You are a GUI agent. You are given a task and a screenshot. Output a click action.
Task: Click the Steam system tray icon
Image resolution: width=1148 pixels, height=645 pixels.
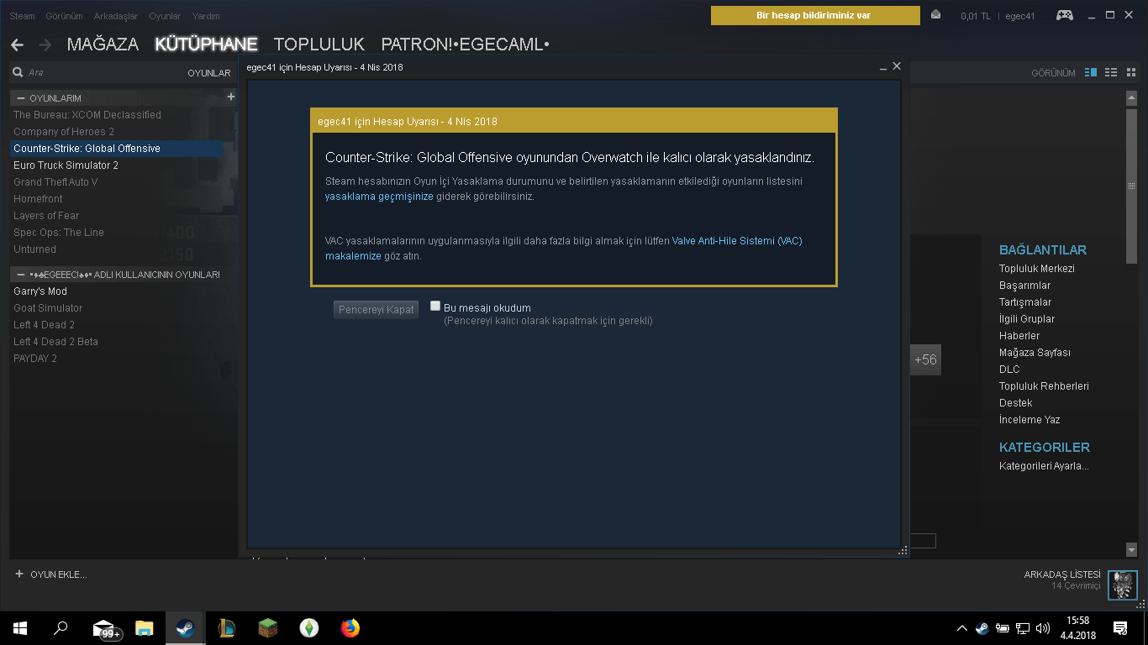coord(982,628)
